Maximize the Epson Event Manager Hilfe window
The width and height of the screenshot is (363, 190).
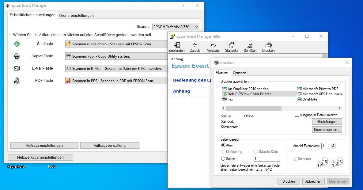point(307,36)
